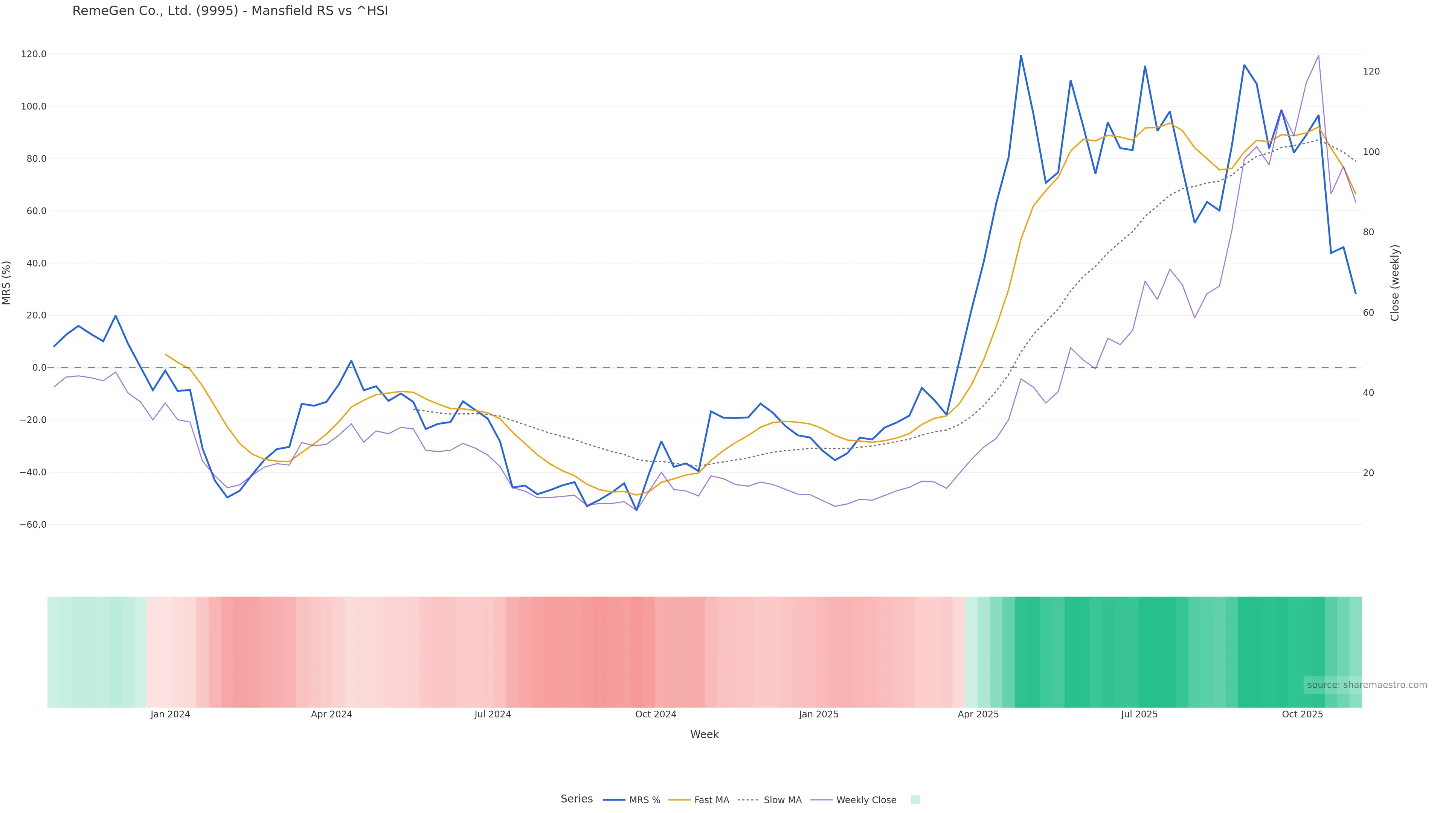Image resolution: width=1446 pixels, height=813 pixels.
Task: Hide the Fast MA legend series
Action: (711, 800)
